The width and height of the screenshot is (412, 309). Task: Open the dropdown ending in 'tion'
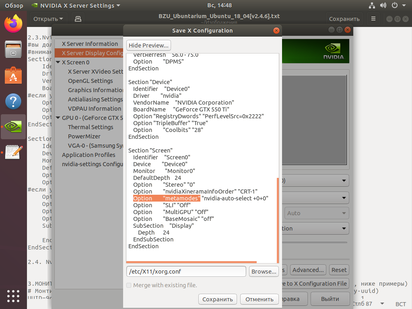point(315,229)
